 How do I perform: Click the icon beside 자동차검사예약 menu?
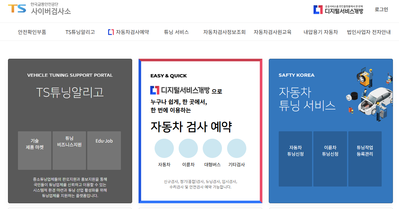click(111, 32)
